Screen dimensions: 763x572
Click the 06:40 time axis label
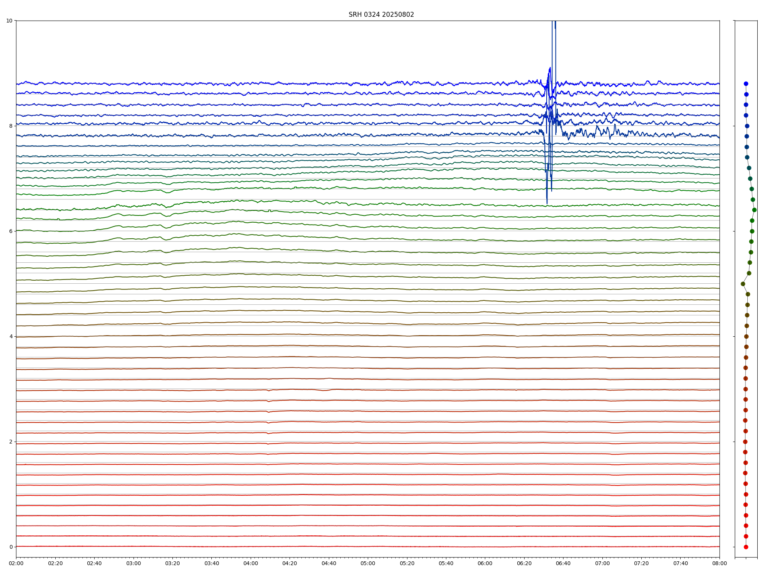point(563,563)
